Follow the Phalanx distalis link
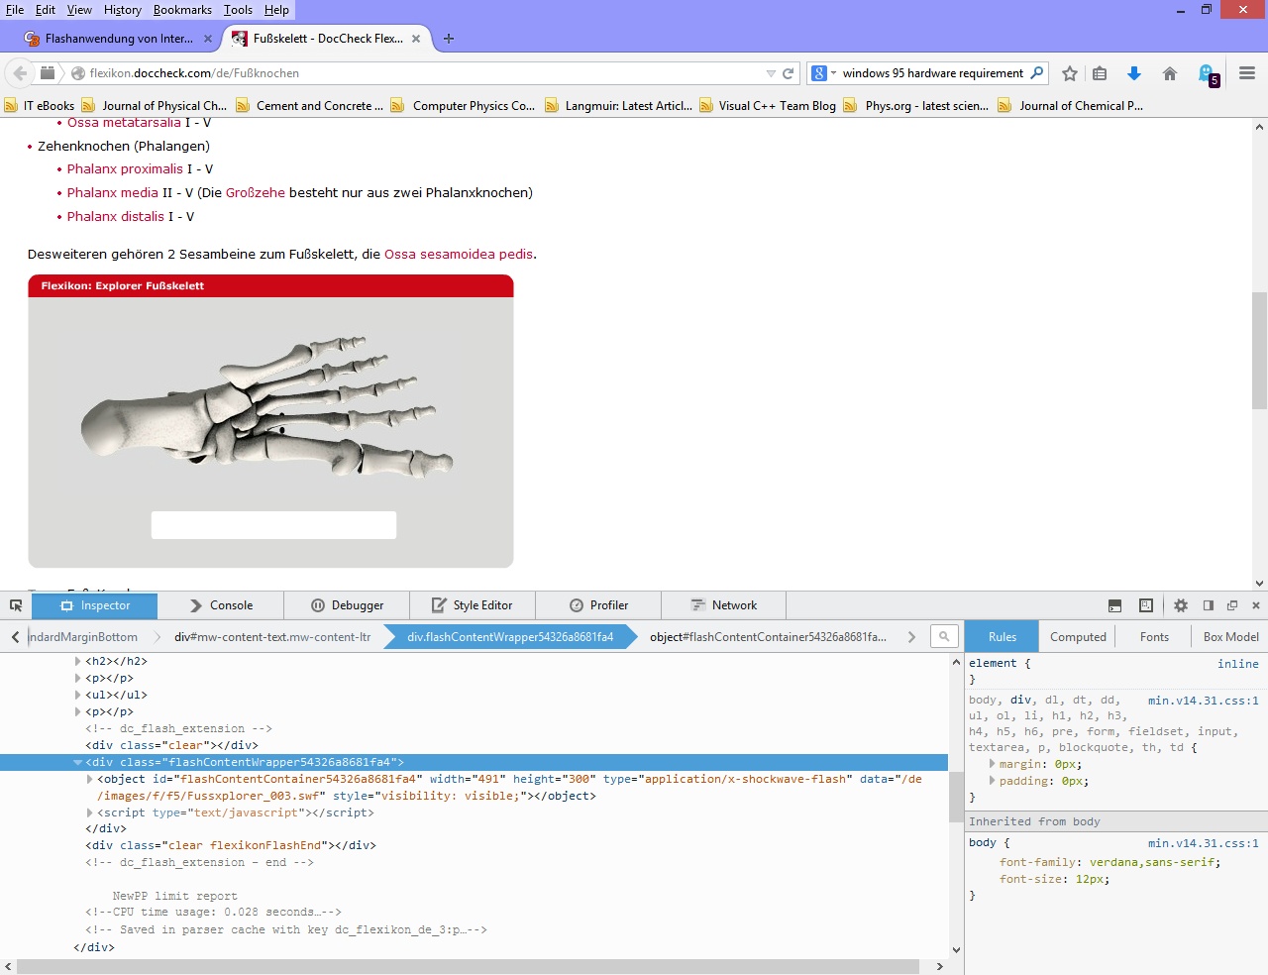Screen dimensions: 1268x975 [116, 217]
